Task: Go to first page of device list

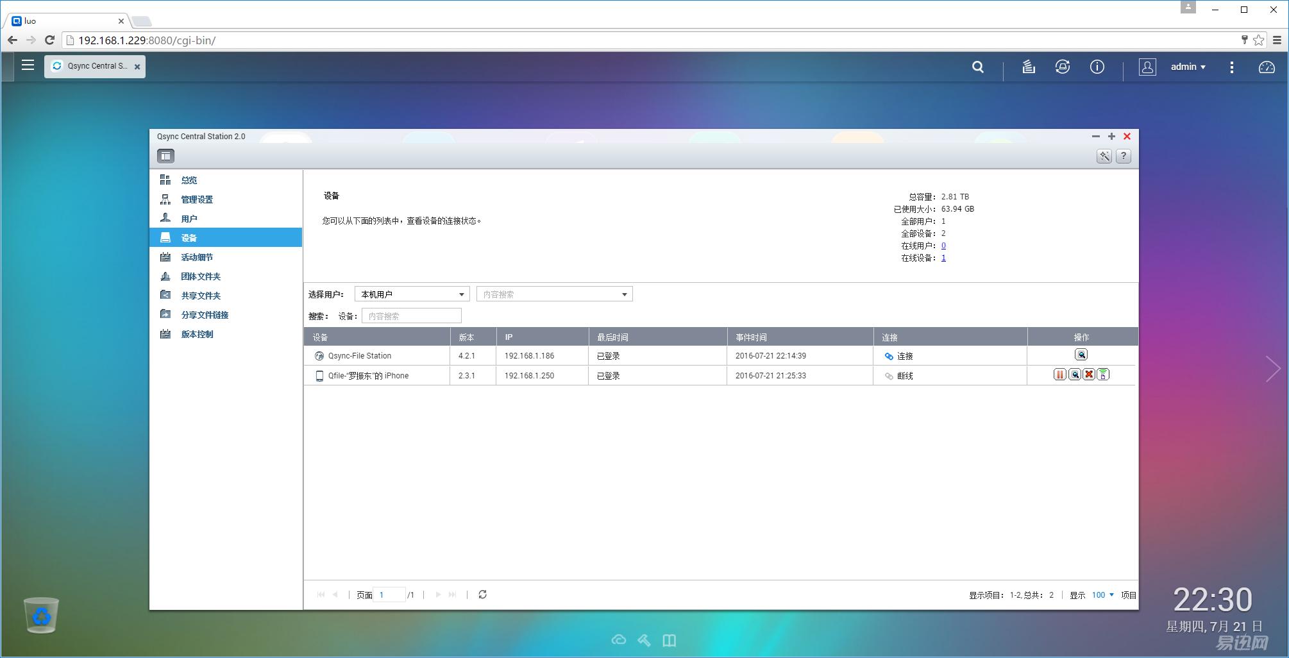Action: click(x=321, y=595)
